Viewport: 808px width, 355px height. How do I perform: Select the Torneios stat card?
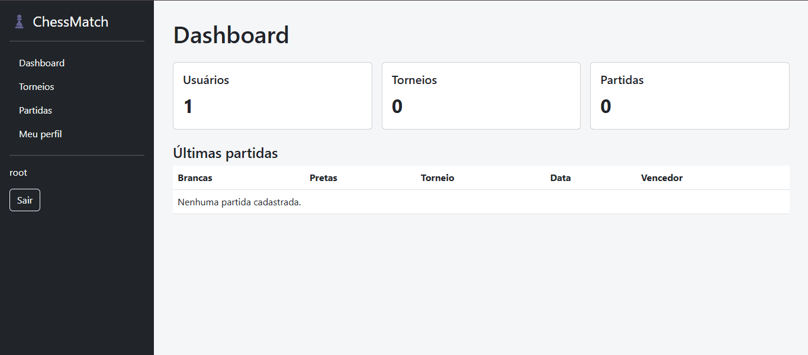coord(481,96)
